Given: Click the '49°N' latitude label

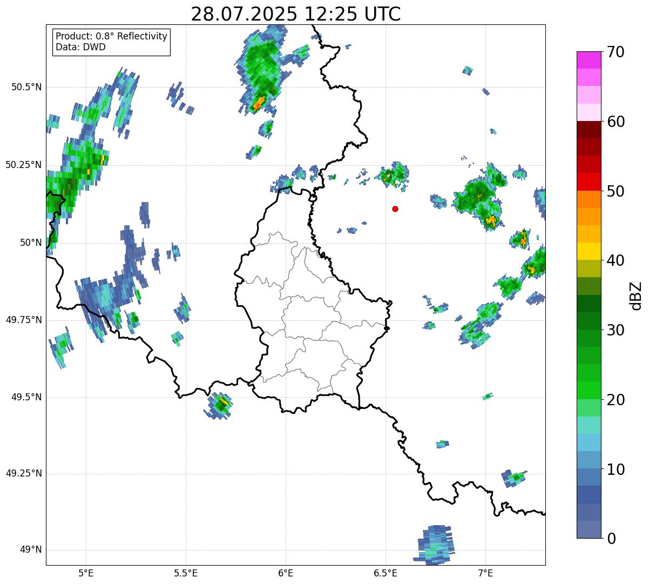Looking at the screenshot, I should tap(31, 550).
